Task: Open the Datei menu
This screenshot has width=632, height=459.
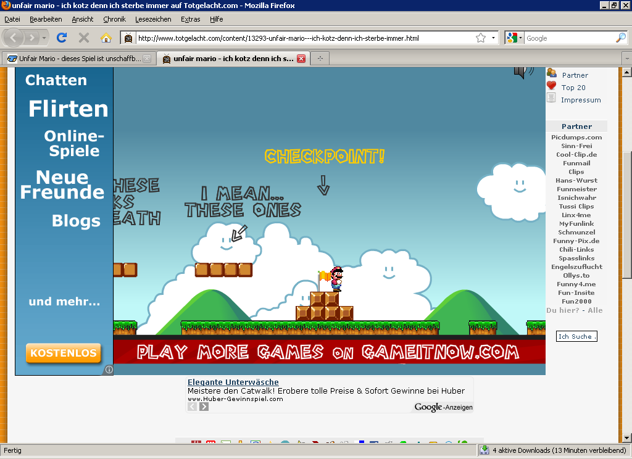Action: [x=12, y=19]
